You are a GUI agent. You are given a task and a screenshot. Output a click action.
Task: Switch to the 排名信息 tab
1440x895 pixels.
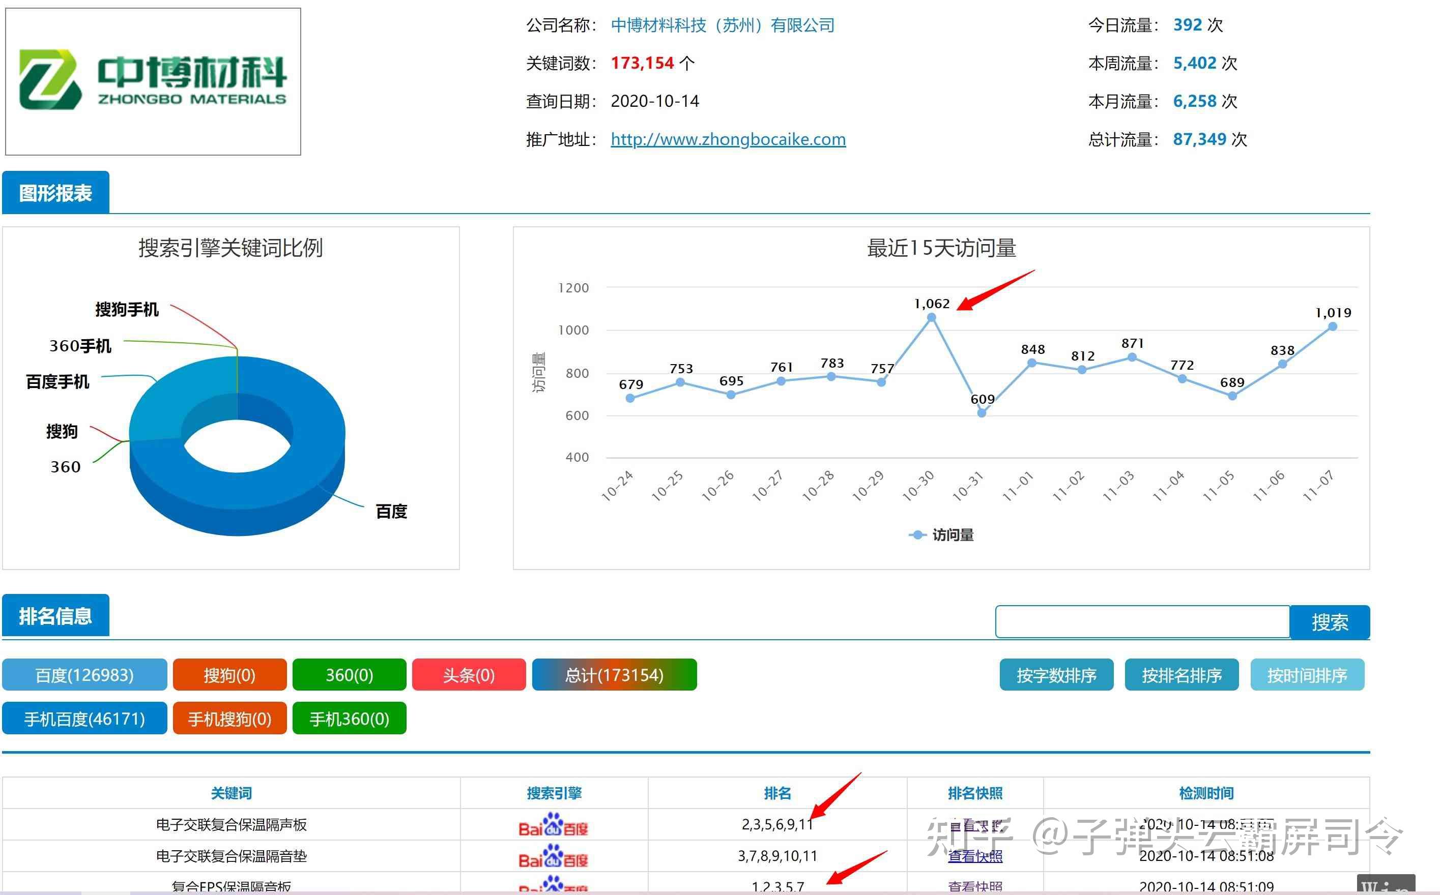click(55, 616)
